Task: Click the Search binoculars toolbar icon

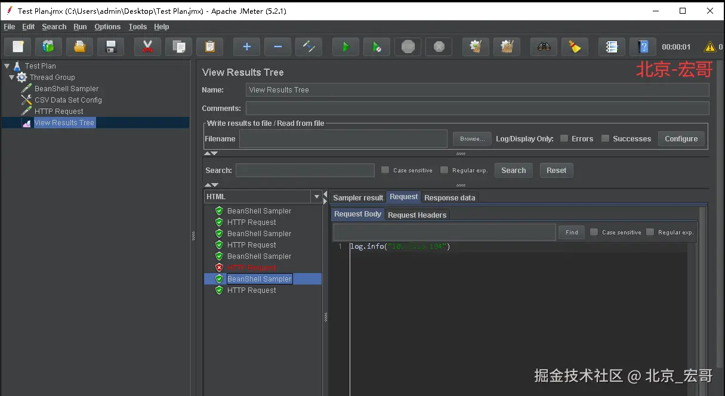Action: [544, 47]
